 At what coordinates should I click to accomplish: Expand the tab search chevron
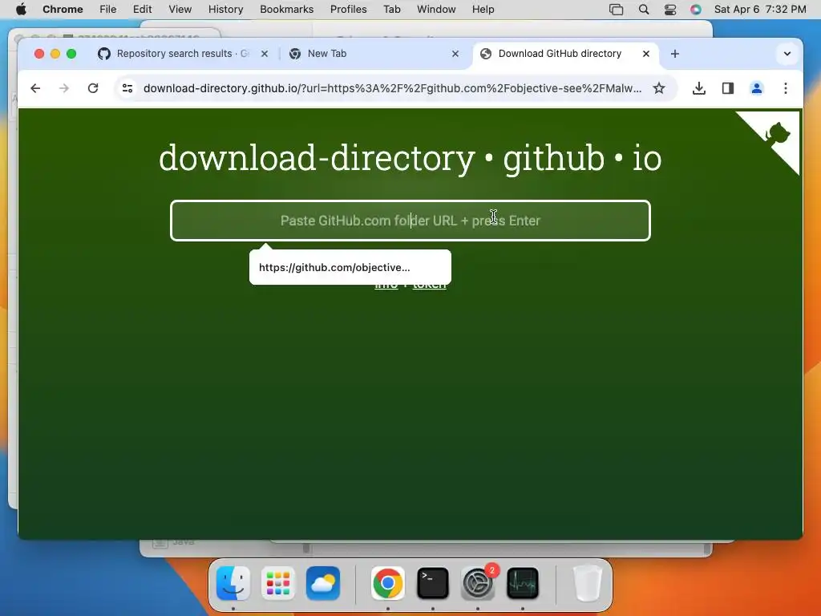click(787, 54)
